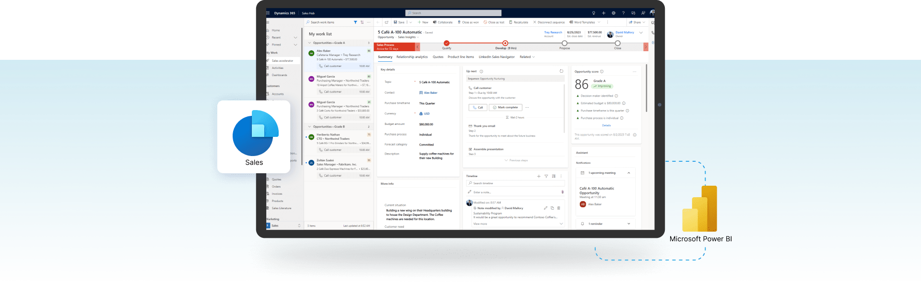
Task: Edit the note modified by David Mallory
Action: point(545,208)
